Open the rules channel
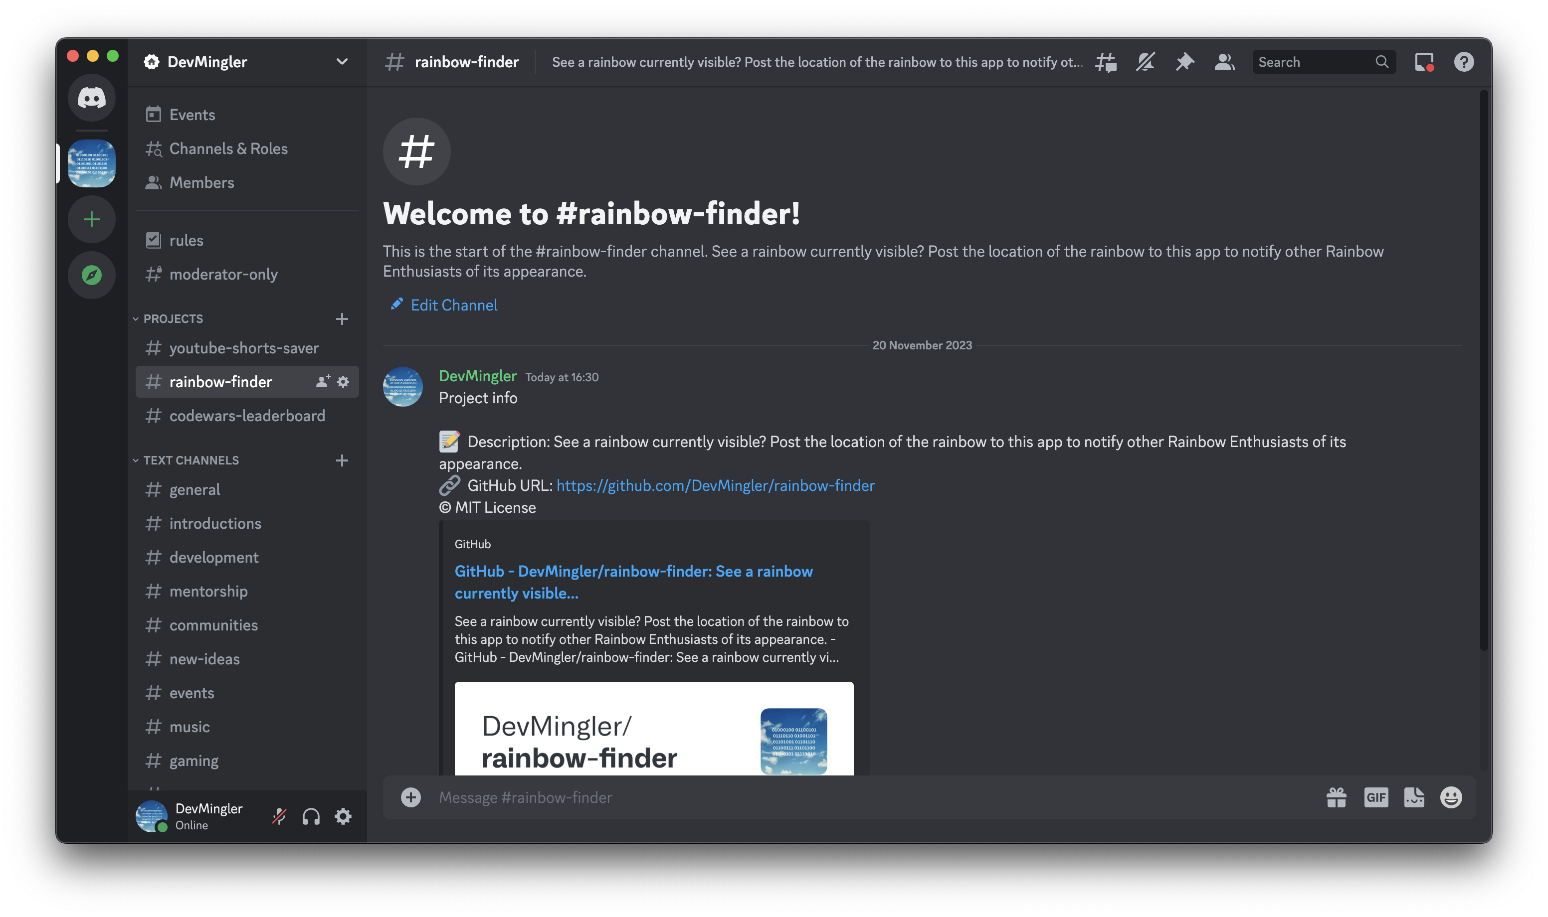This screenshot has height=917, width=1548. pyautogui.click(x=247, y=240)
